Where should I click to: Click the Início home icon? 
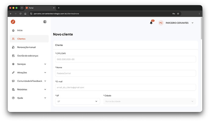[13, 30]
